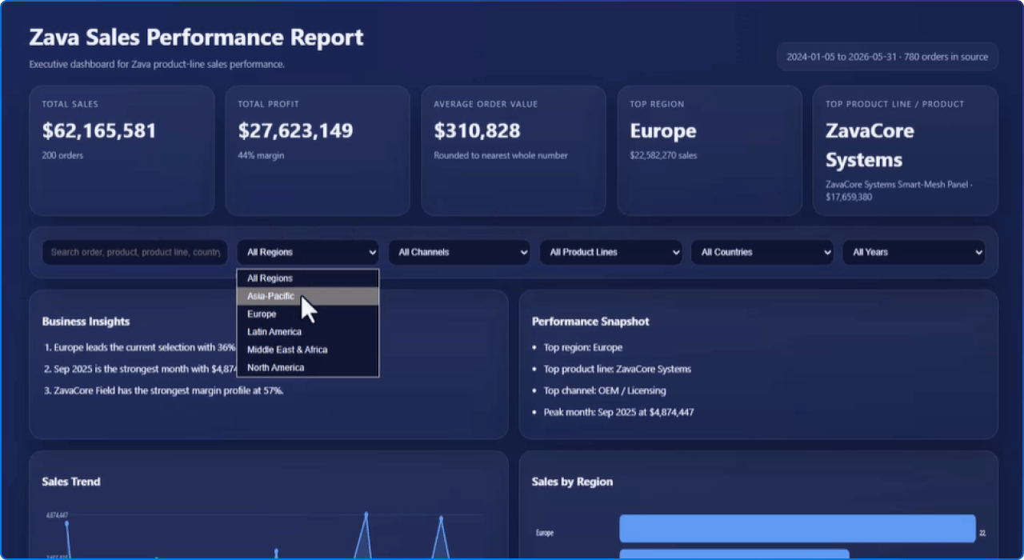1024x560 pixels.
Task: Click the executive dashboard subtitle text
Action: [157, 64]
